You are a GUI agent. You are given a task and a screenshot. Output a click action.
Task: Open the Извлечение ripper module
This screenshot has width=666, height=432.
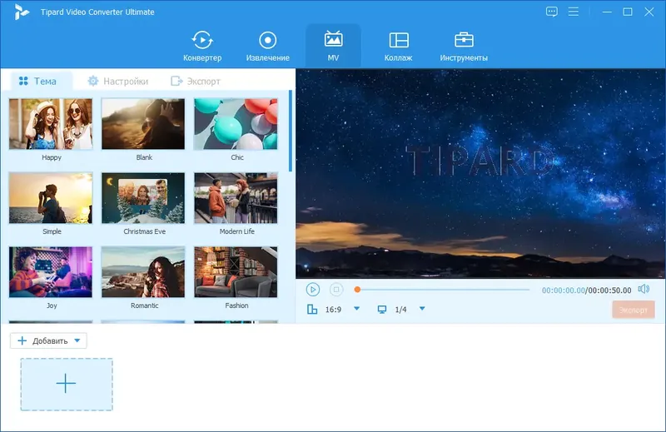(267, 46)
